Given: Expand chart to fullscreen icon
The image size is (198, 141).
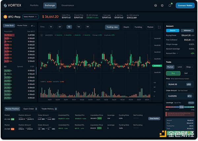Looking at the screenshot, I should point(159,27).
